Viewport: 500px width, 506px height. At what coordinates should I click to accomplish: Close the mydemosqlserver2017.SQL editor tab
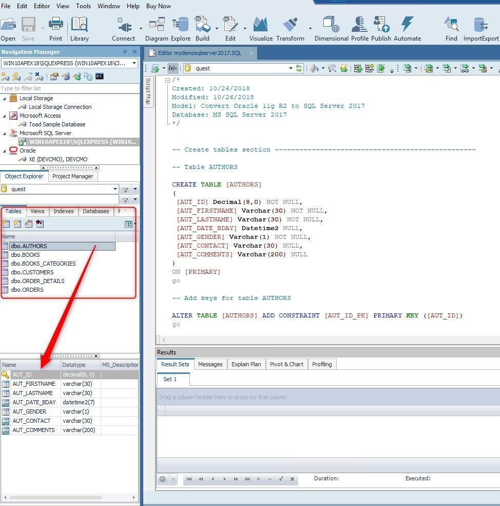[252, 53]
